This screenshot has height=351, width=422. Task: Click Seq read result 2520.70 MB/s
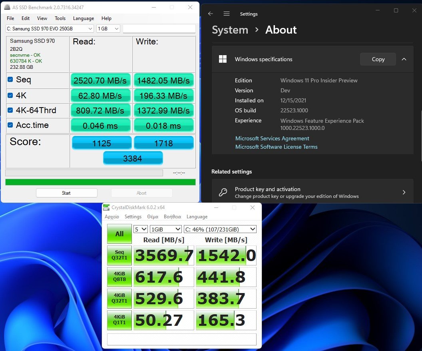(100, 80)
